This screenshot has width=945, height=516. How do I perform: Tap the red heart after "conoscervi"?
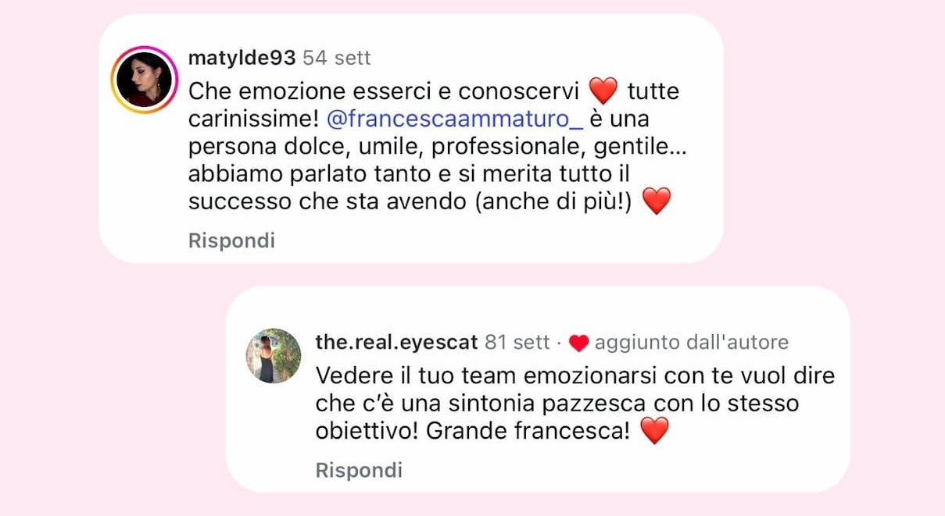603,91
